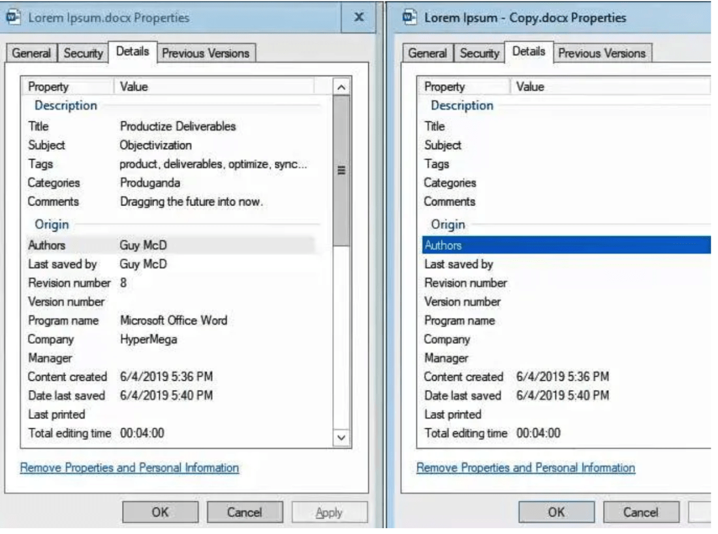
Task: Click Remove Properties and Personal Information in Lorem Ipsum.docx window
Action: coord(129,467)
